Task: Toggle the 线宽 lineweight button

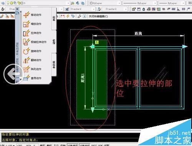Action: pos(106,145)
